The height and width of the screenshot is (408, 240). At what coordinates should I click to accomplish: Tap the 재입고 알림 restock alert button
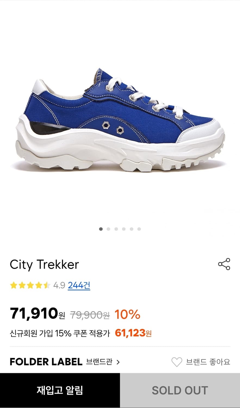(60, 390)
